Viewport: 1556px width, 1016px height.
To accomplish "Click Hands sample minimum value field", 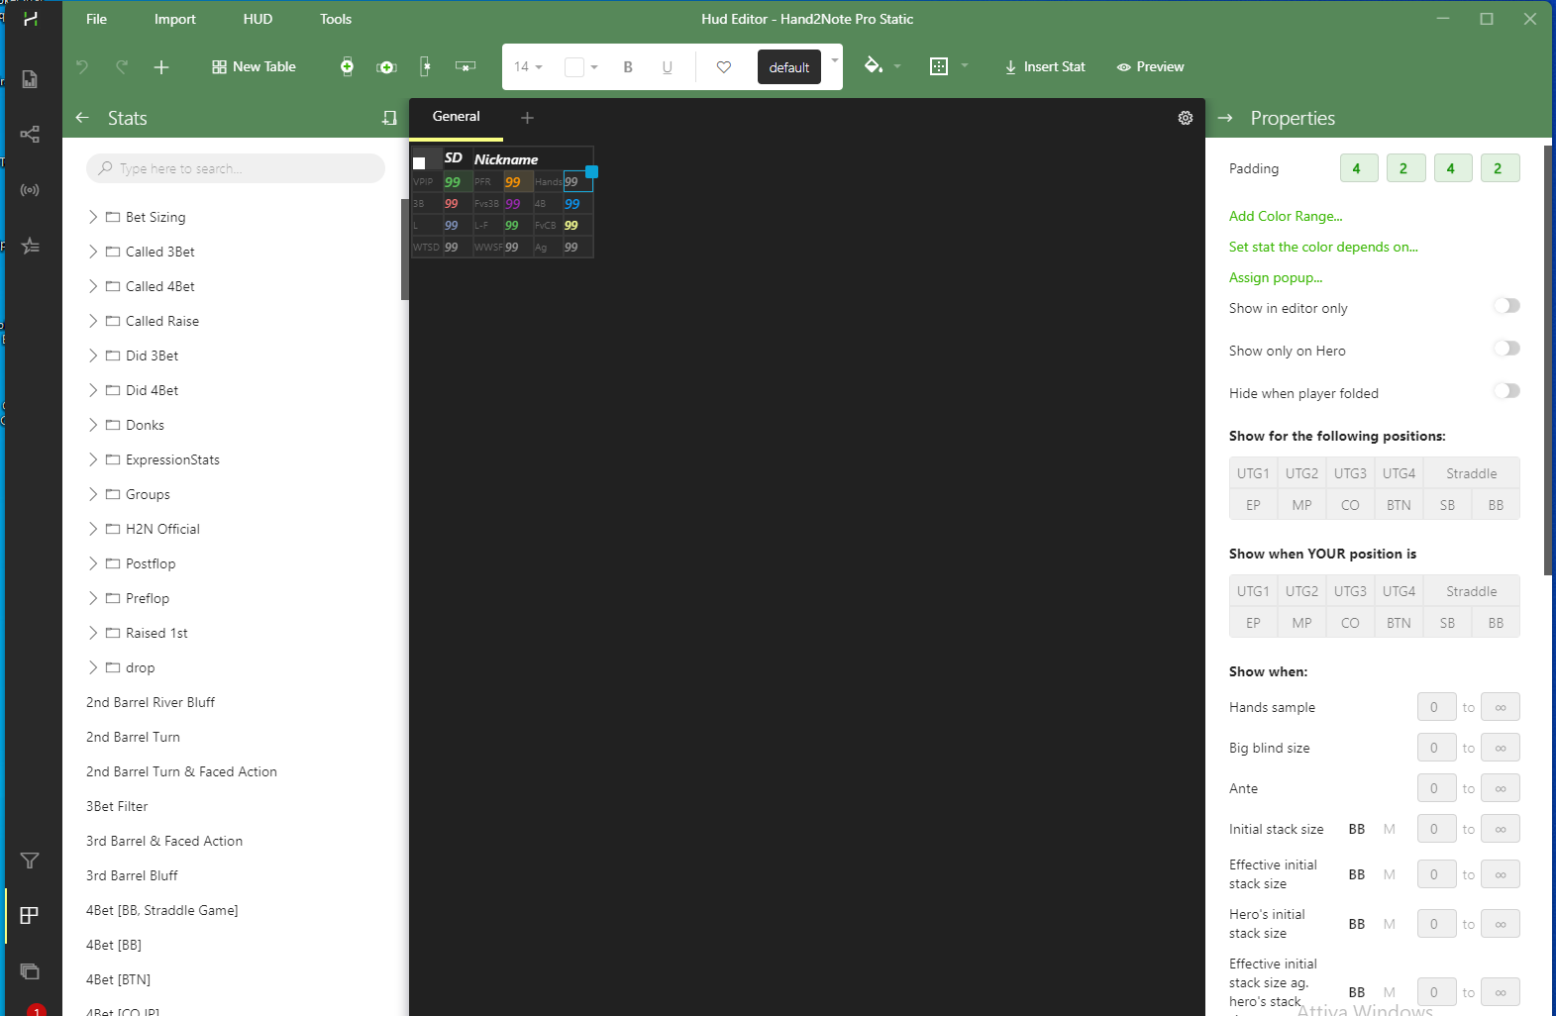I will point(1436,707).
